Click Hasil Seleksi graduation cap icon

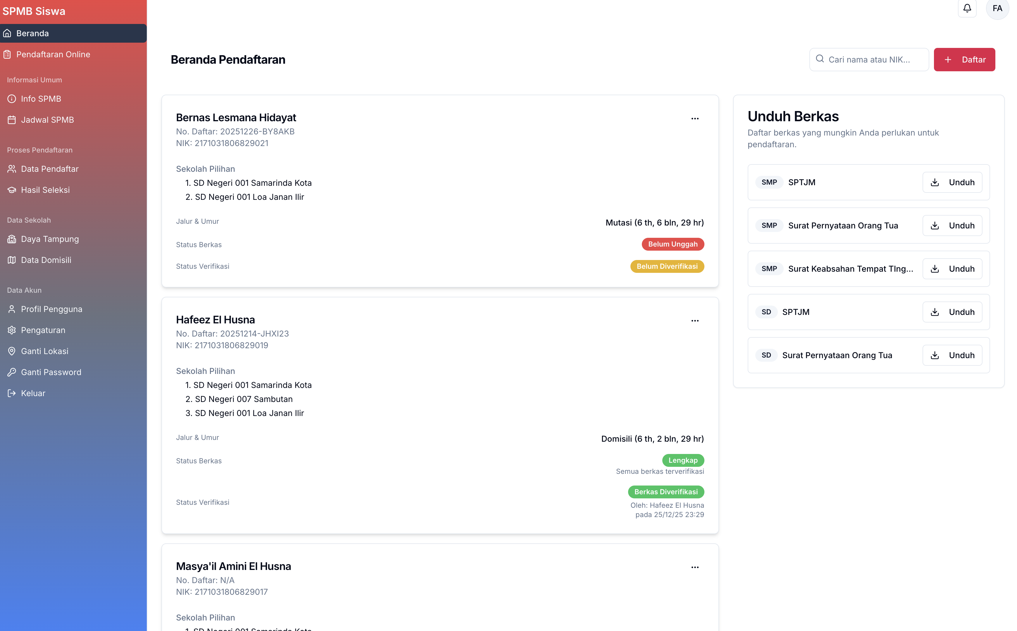[12, 190]
